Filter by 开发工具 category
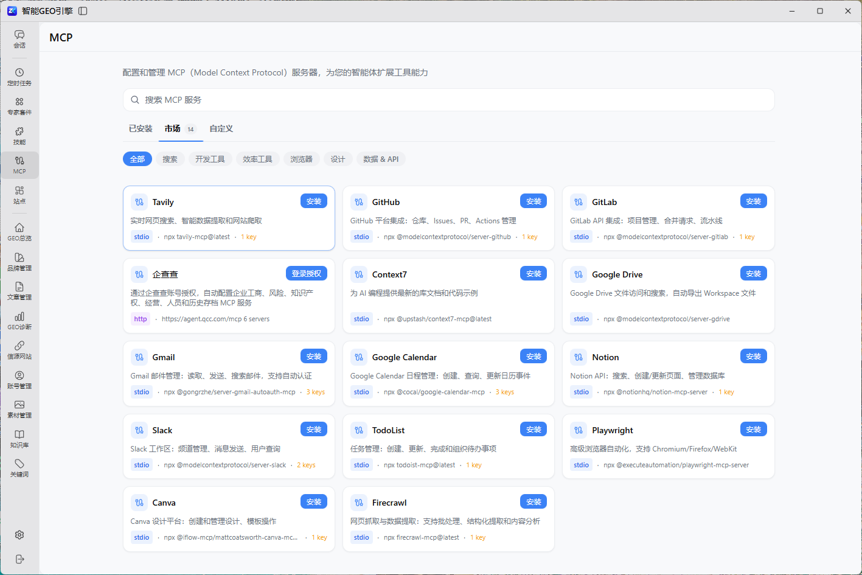The height and width of the screenshot is (575, 862). coord(210,159)
